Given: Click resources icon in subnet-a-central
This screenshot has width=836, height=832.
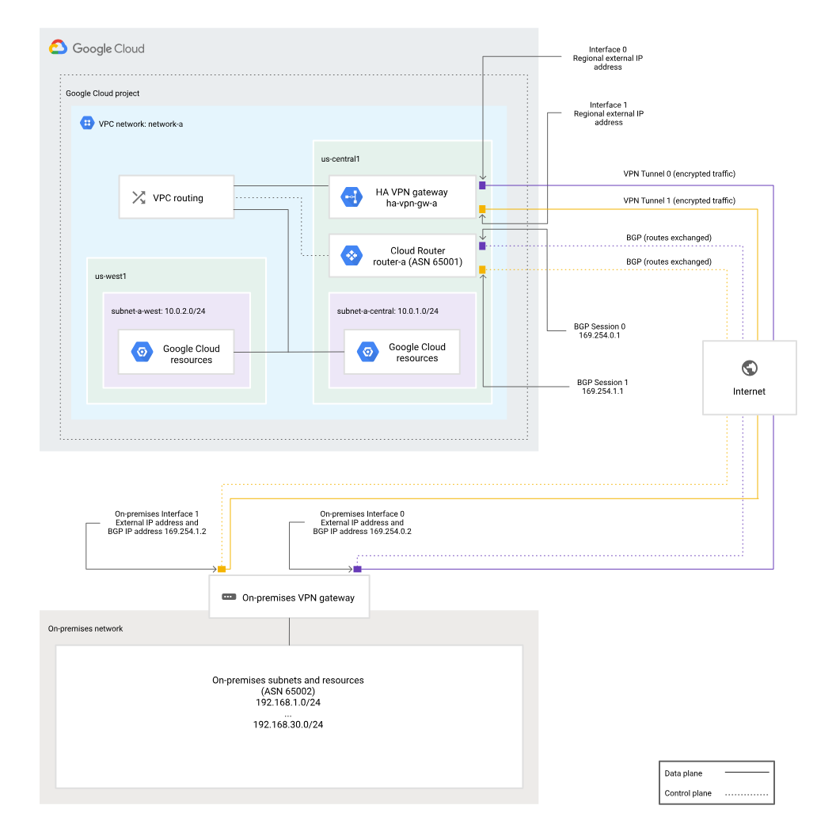Looking at the screenshot, I should pyautogui.click(x=367, y=352).
